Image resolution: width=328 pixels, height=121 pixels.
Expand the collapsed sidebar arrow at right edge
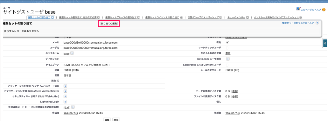pos(325,43)
